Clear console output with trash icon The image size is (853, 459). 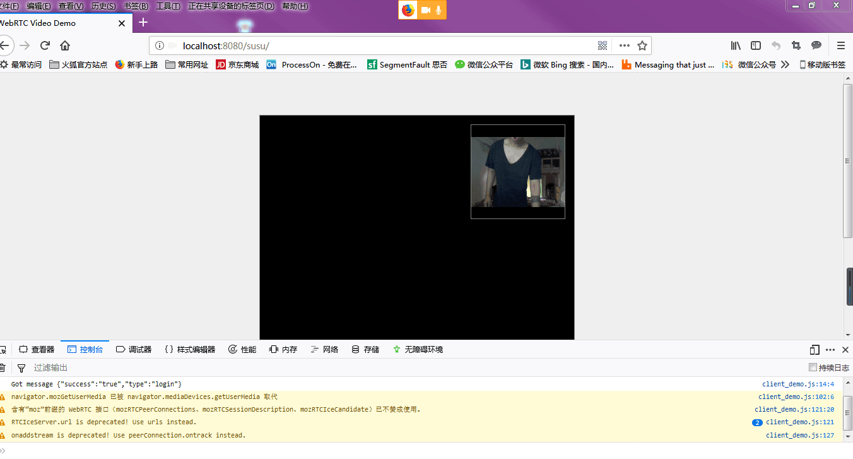pos(2,367)
